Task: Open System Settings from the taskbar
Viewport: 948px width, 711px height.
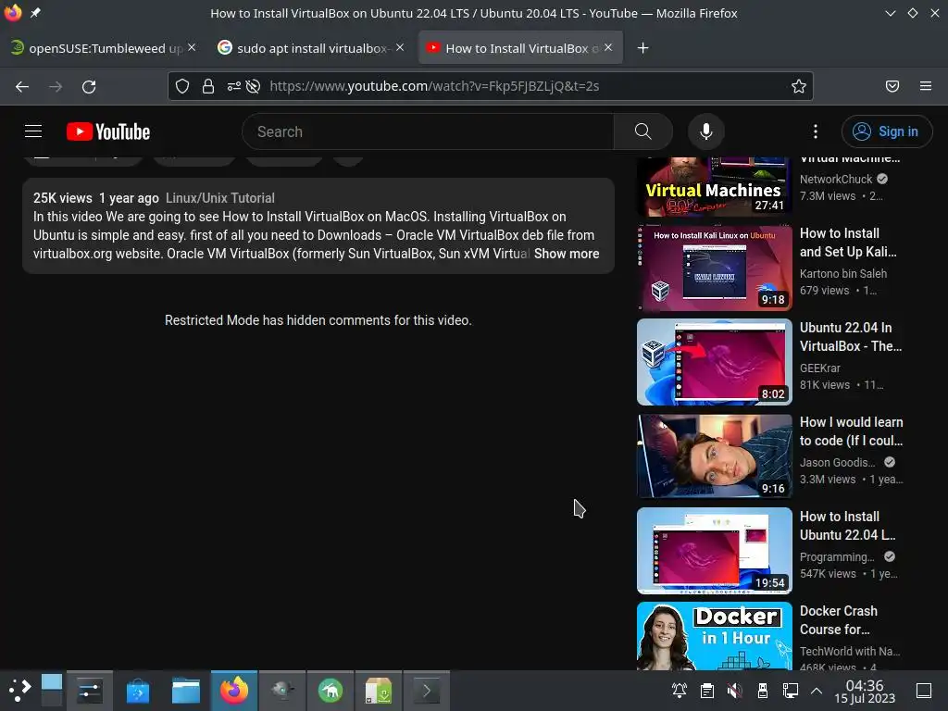Action: click(90, 691)
